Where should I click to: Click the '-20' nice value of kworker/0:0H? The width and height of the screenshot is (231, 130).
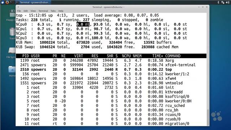point(62,101)
